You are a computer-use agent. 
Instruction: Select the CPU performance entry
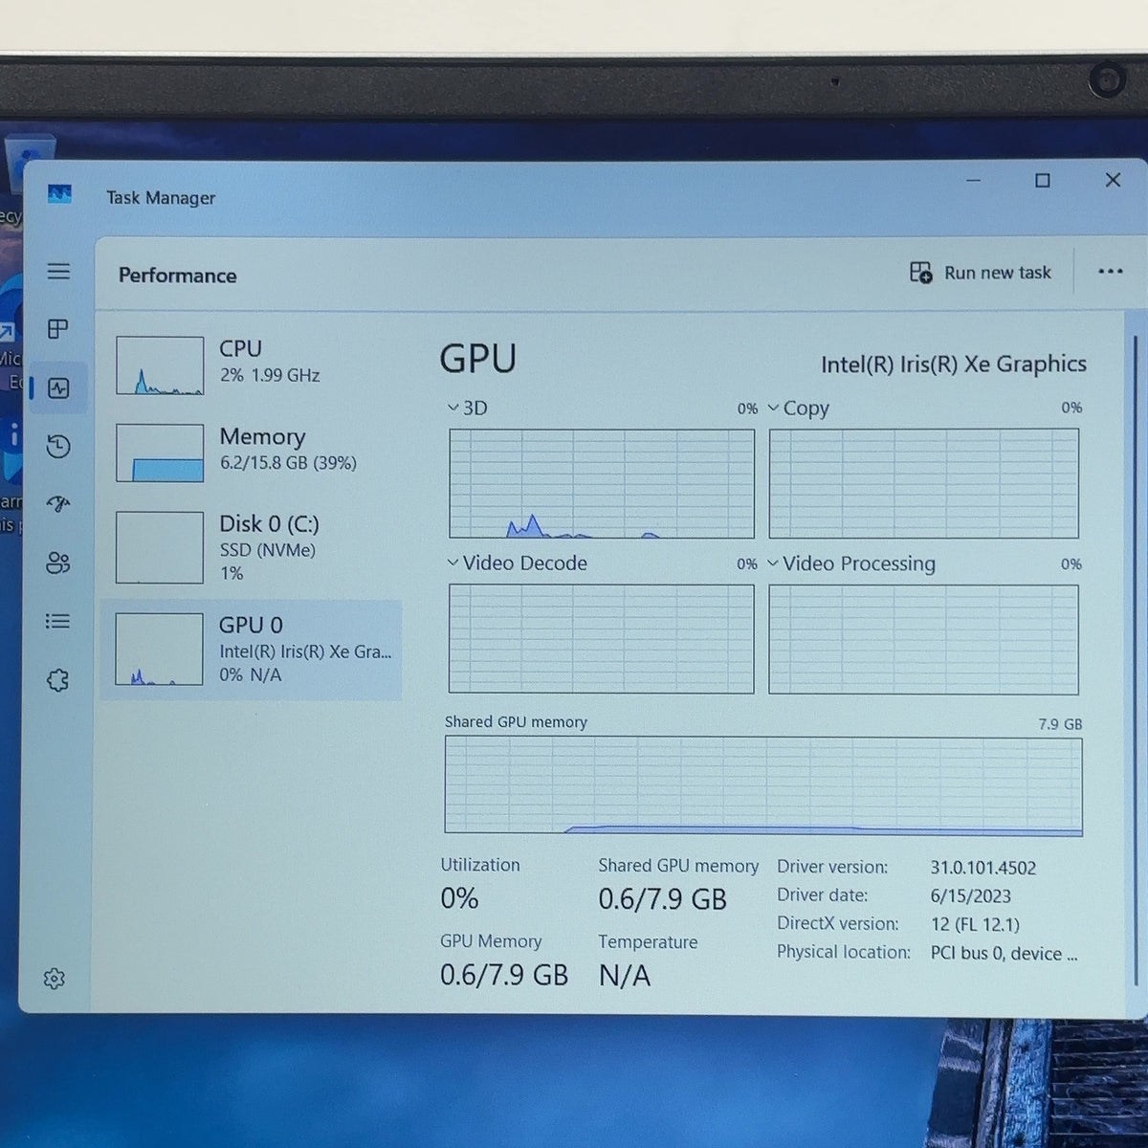[x=251, y=364]
